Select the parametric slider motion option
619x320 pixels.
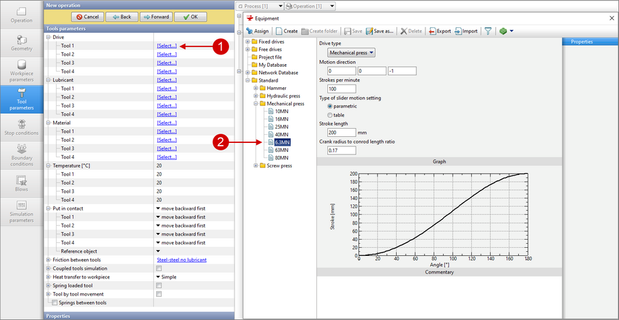pos(331,107)
